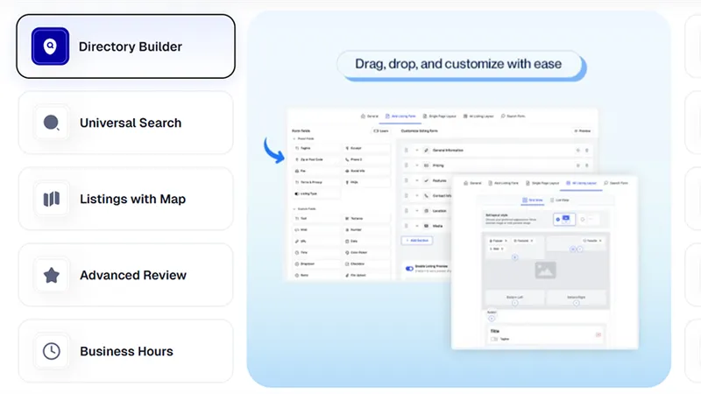Open Single Page Layout tab in back panel
This screenshot has height=394, width=701.
[x=440, y=116]
